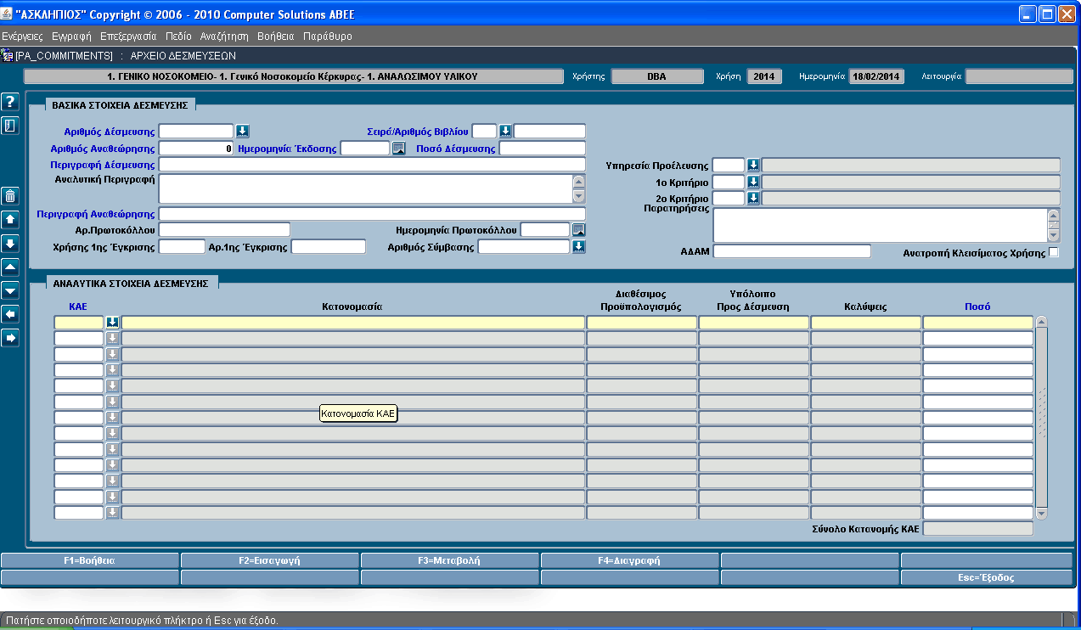
Task: Click the Χρήστης DBA field
Action: [x=656, y=76]
